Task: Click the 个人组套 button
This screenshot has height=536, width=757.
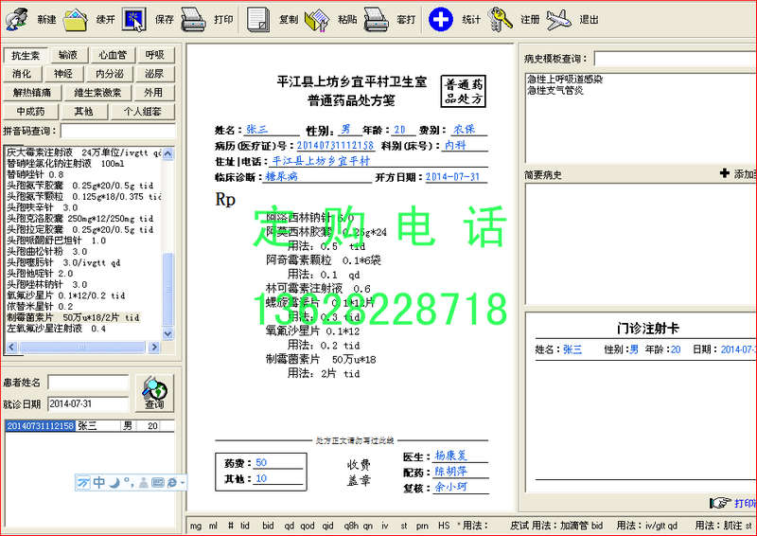Action: [143, 112]
